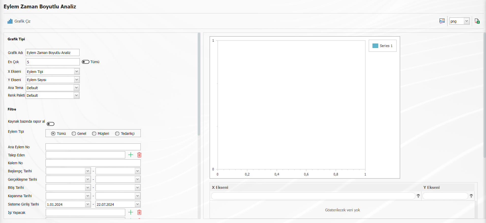486x223 pixels.
Task: Click the X Ekseni column filter icon
Action: point(418,196)
